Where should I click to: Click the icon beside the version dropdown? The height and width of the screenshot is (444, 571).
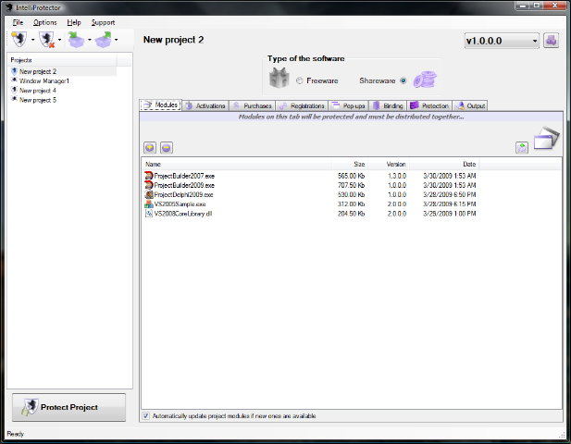[x=551, y=41]
